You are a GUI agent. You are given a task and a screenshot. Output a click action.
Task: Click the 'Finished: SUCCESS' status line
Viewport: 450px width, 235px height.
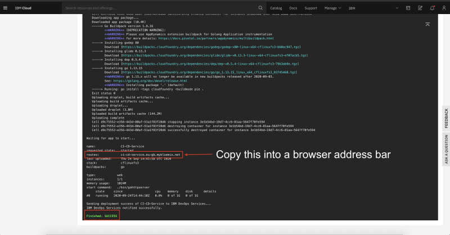[x=102, y=216]
